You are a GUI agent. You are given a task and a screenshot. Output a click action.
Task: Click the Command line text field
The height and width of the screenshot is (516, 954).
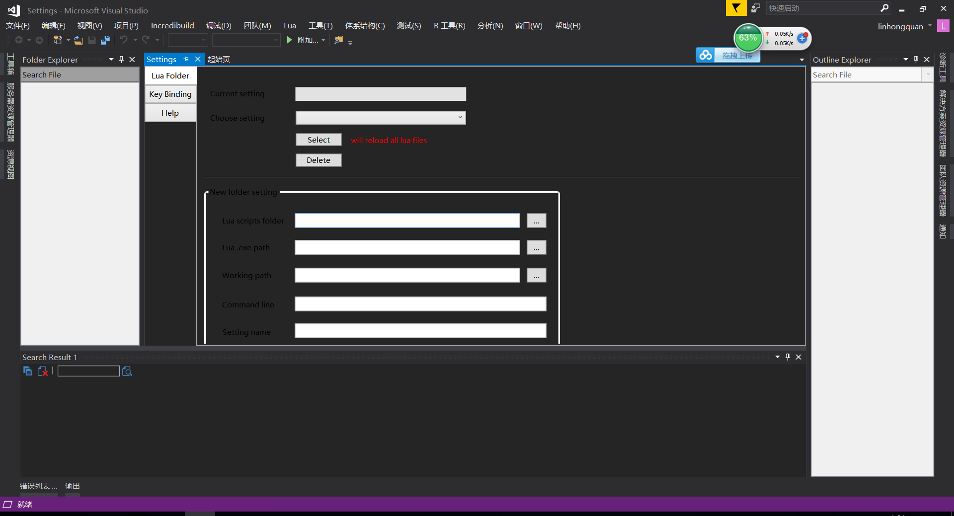[x=420, y=304]
